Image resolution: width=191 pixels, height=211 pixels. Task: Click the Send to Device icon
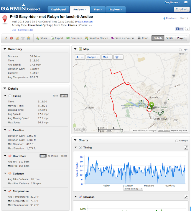(x=87, y=38)
